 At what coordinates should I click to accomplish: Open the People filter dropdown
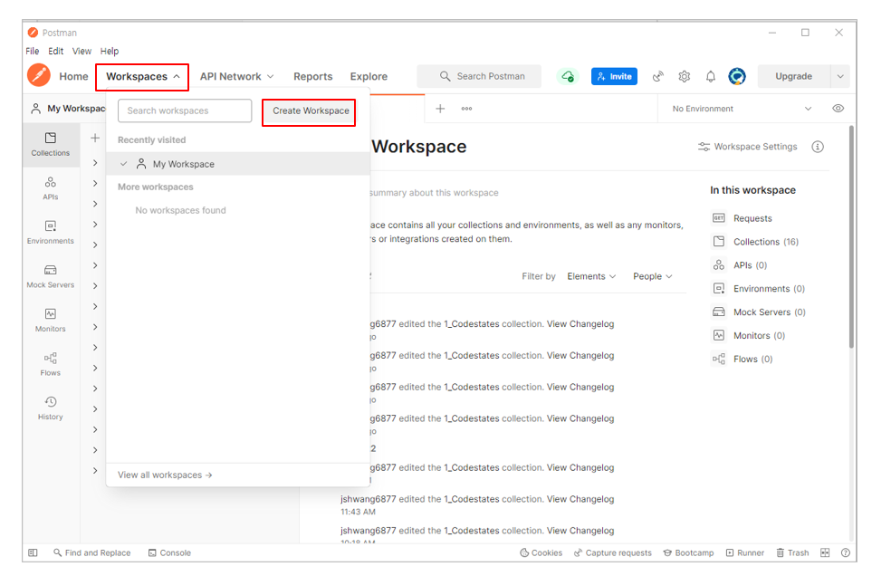[x=652, y=276]
